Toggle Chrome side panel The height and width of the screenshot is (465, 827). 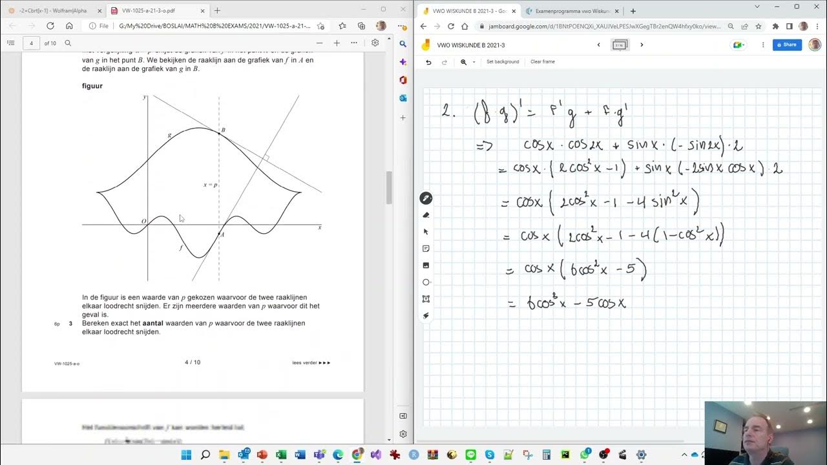point(789,26)
